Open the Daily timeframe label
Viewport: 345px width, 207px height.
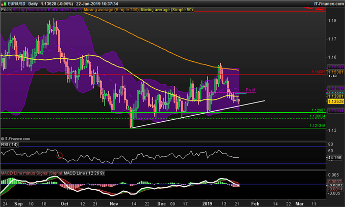pyautogui.click(x=33, y=4)
